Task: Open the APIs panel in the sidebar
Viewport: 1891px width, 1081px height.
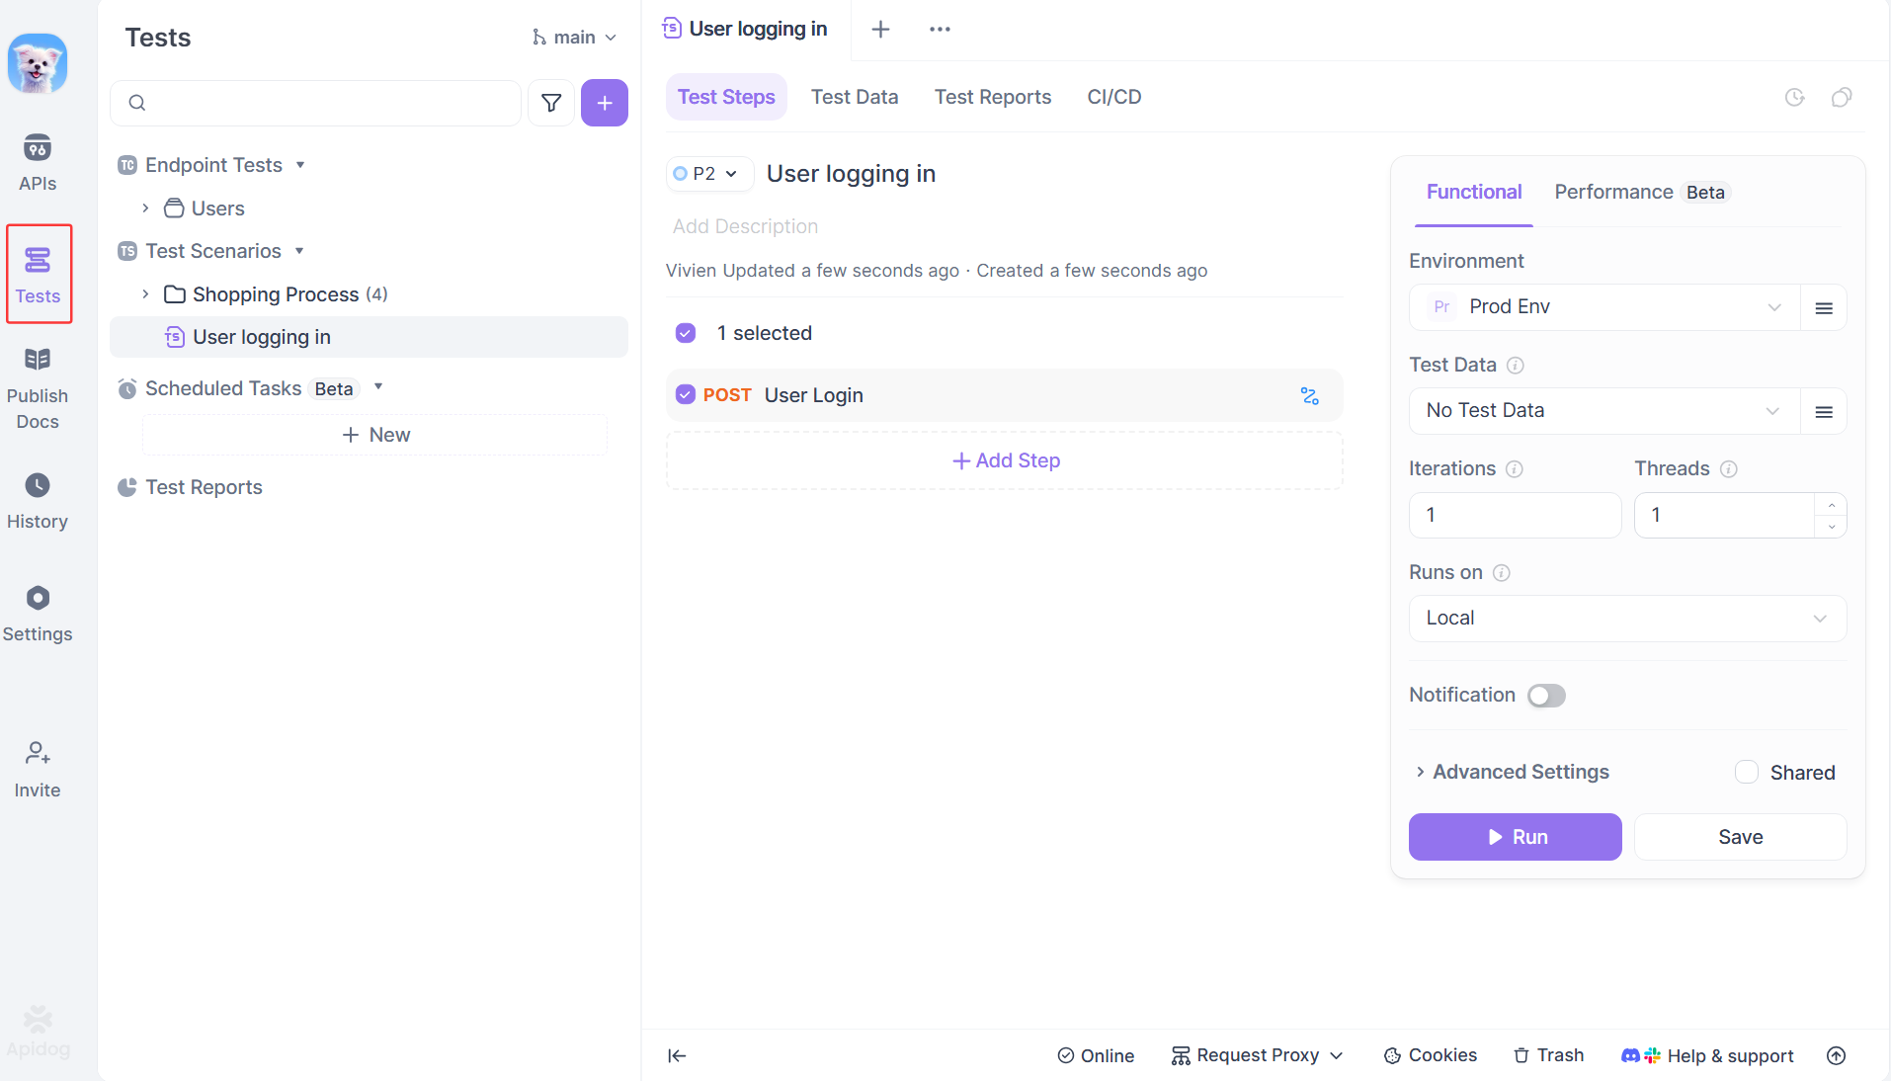Action: [38, 160]
